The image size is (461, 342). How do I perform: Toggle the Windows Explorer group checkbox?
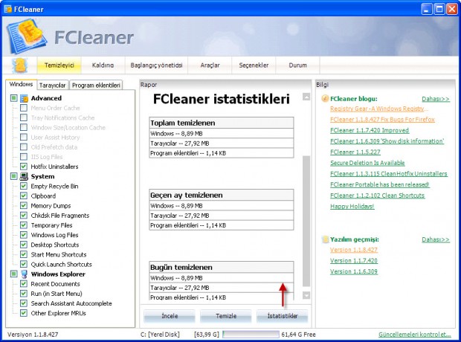click(x=14, y=274)
